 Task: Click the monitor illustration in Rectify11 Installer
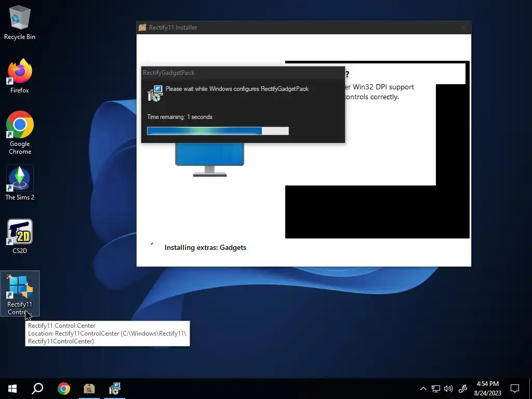(210, 159)
